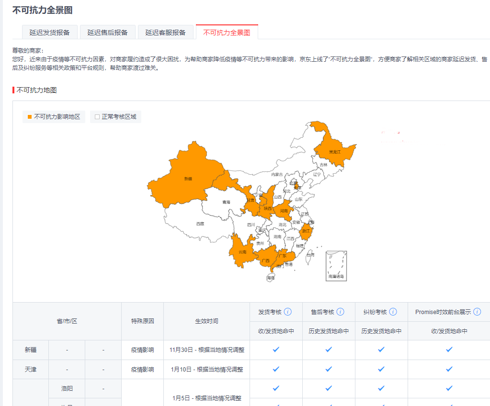This screenshot has height=406, width=490.
Task: Go to the 延迟客服报备 tab
Action: (x=165, y=33)
